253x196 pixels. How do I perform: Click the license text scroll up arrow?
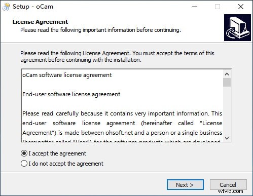click(x=227, y=74)
